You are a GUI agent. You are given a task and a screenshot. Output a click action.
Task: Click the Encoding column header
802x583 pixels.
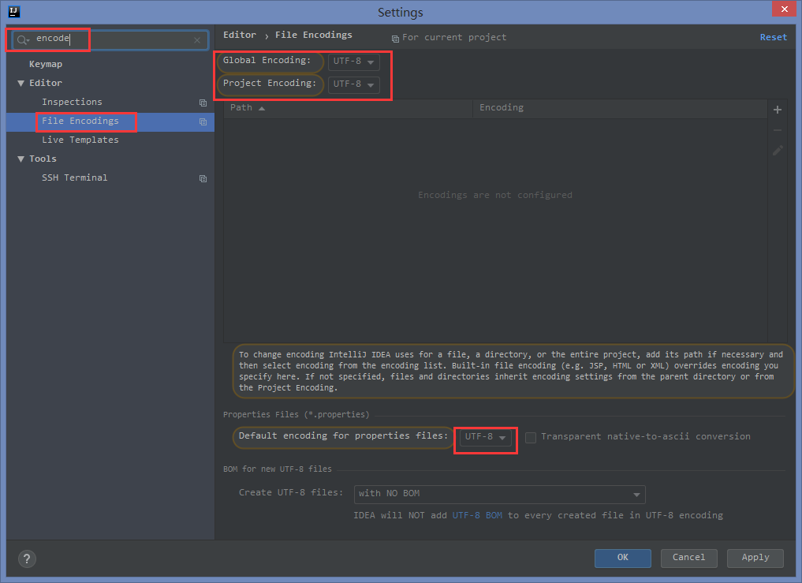619,108
